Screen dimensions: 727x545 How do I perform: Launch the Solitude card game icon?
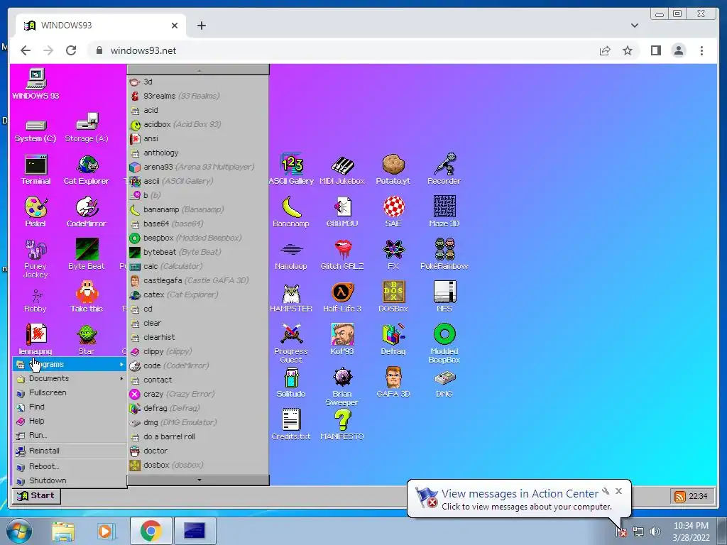[x=291, y=382]
